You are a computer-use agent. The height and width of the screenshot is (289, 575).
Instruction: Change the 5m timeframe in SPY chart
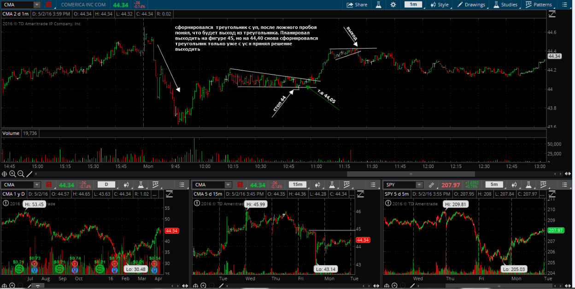pyautogui.click(x=494, y=185)
